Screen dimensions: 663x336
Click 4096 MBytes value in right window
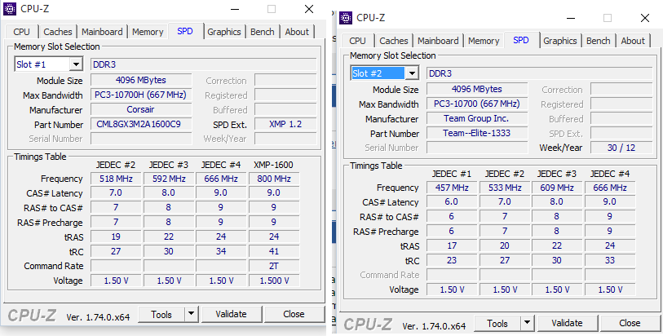coord(477,89)
